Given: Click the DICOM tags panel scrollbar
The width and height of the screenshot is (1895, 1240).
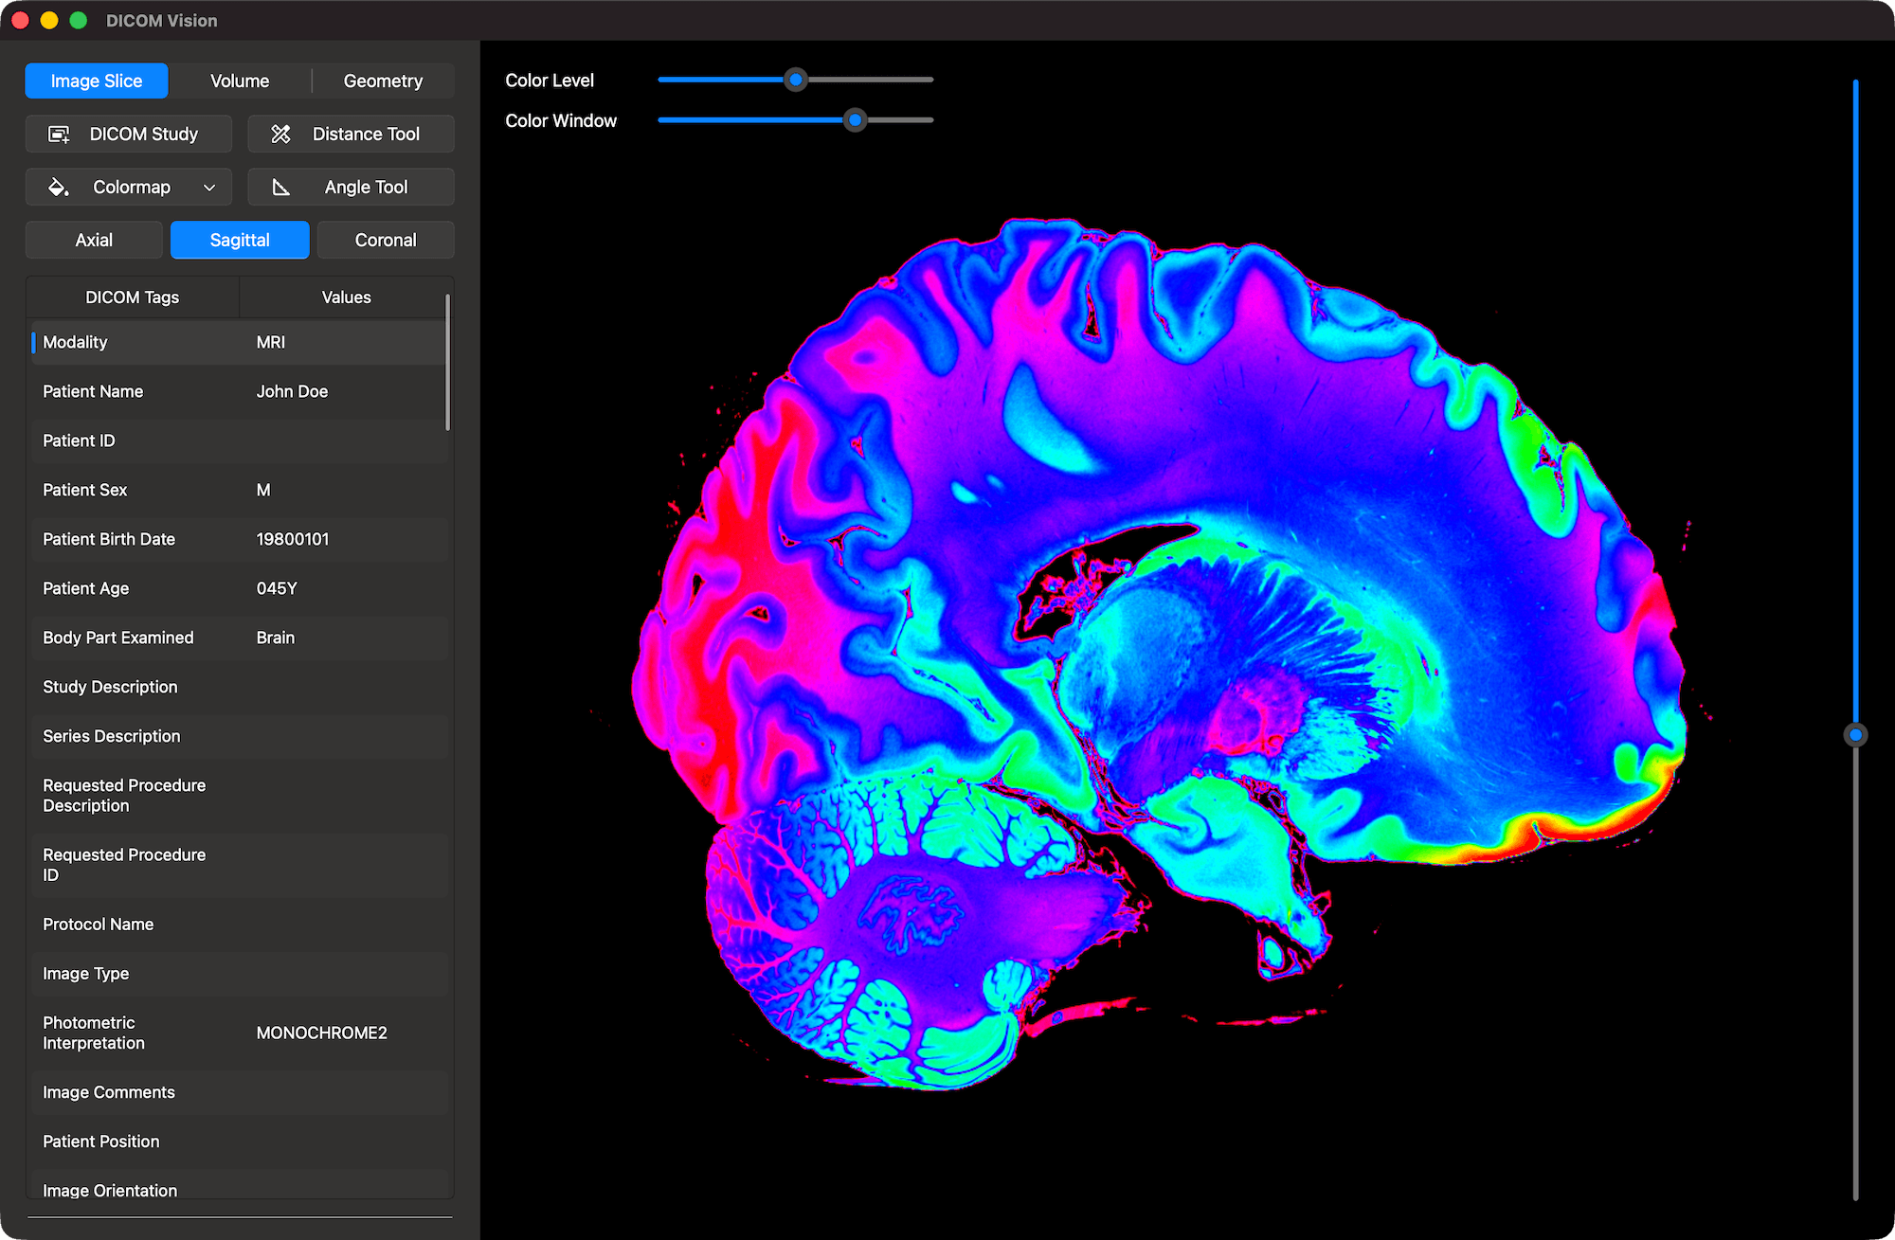Looking at the screenshot, I should tap(448, 360).
